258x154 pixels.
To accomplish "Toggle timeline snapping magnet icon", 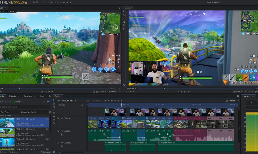I will (54, 152).
